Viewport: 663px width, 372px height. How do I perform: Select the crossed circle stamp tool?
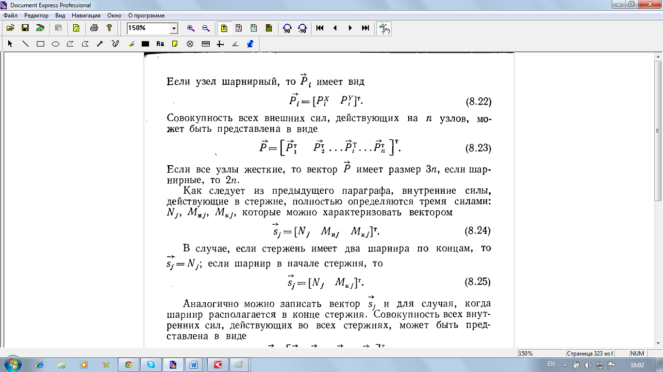pos(190,44)
